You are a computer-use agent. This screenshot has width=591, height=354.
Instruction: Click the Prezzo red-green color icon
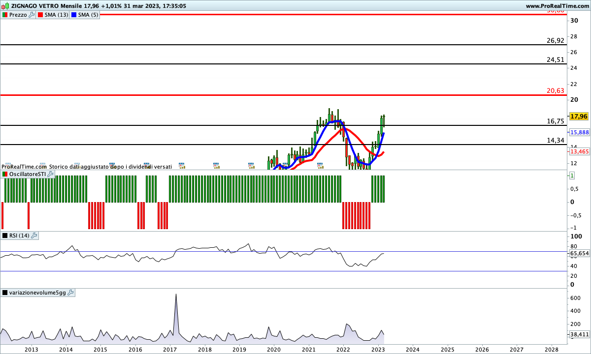pos(5,15)
